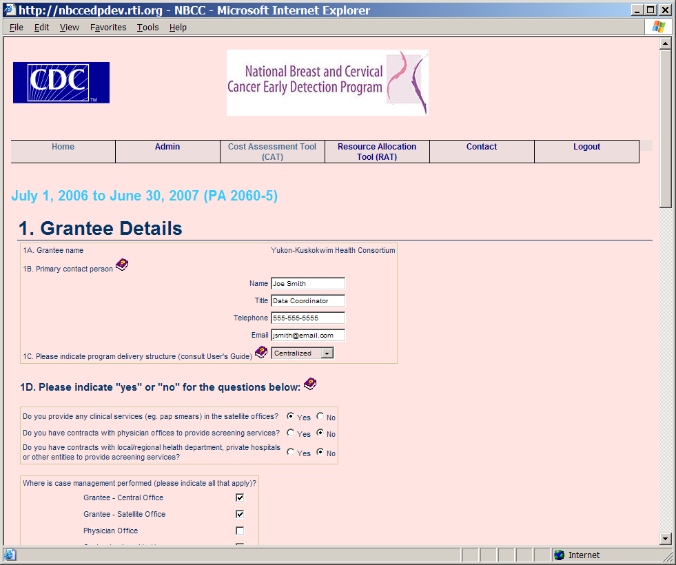
Task: Click help book icon next to program delivery structure
Action: point(261,352)
